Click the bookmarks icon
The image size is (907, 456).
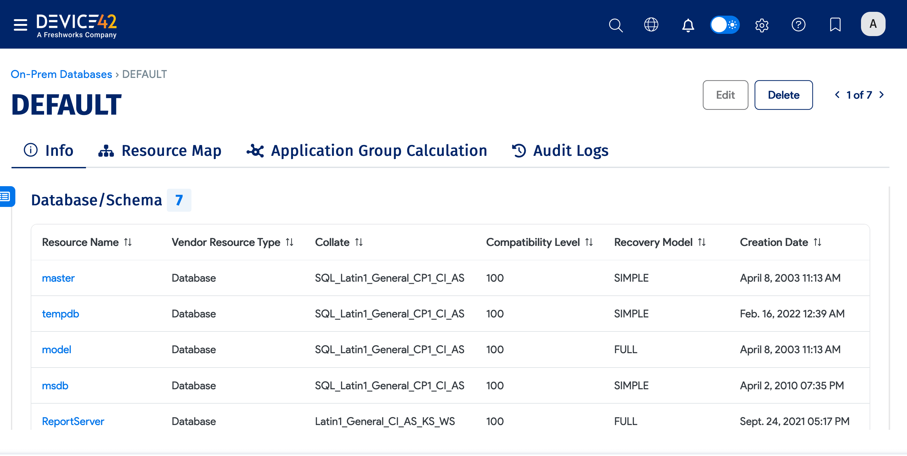835,25
